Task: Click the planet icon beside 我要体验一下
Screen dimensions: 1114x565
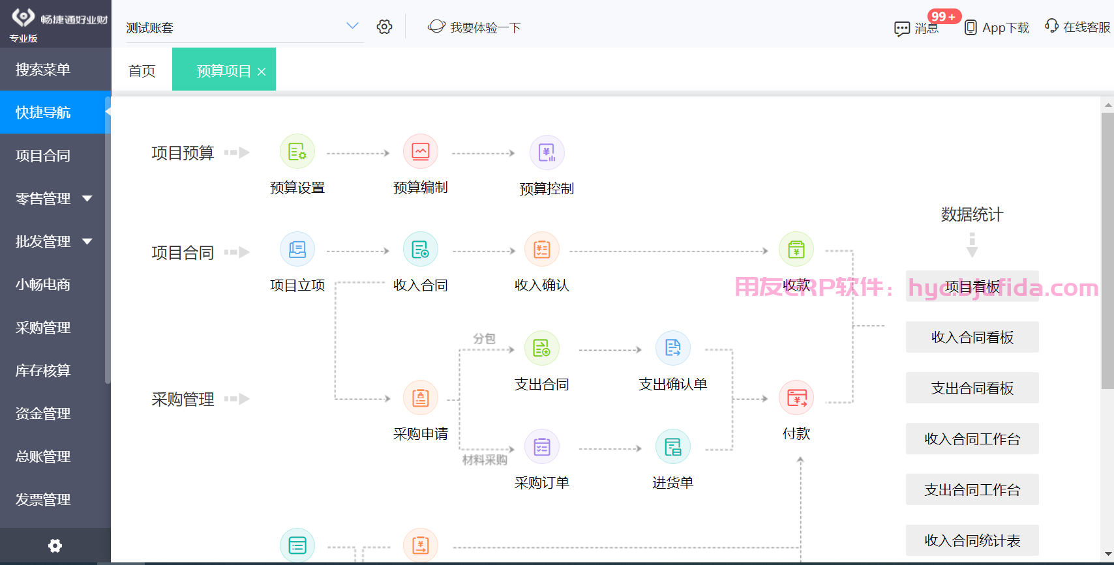Action: (x=436, y=26)
